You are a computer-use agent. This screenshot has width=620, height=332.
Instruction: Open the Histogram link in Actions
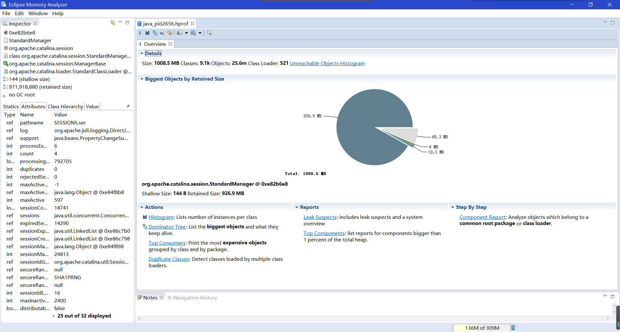pos(161,217)
